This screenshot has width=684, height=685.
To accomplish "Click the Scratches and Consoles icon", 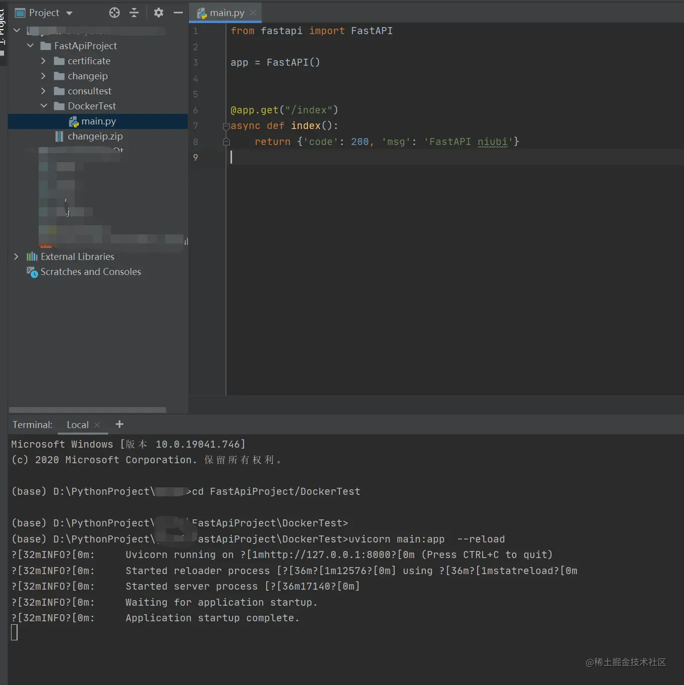I will [32, 272].
